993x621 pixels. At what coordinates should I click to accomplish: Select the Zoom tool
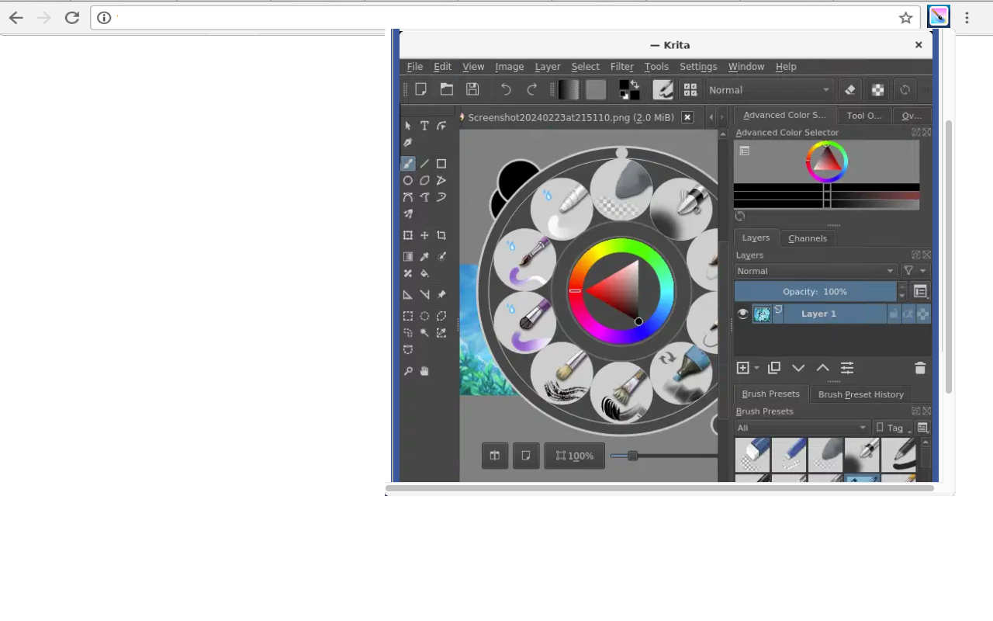[x=408, y=371]
